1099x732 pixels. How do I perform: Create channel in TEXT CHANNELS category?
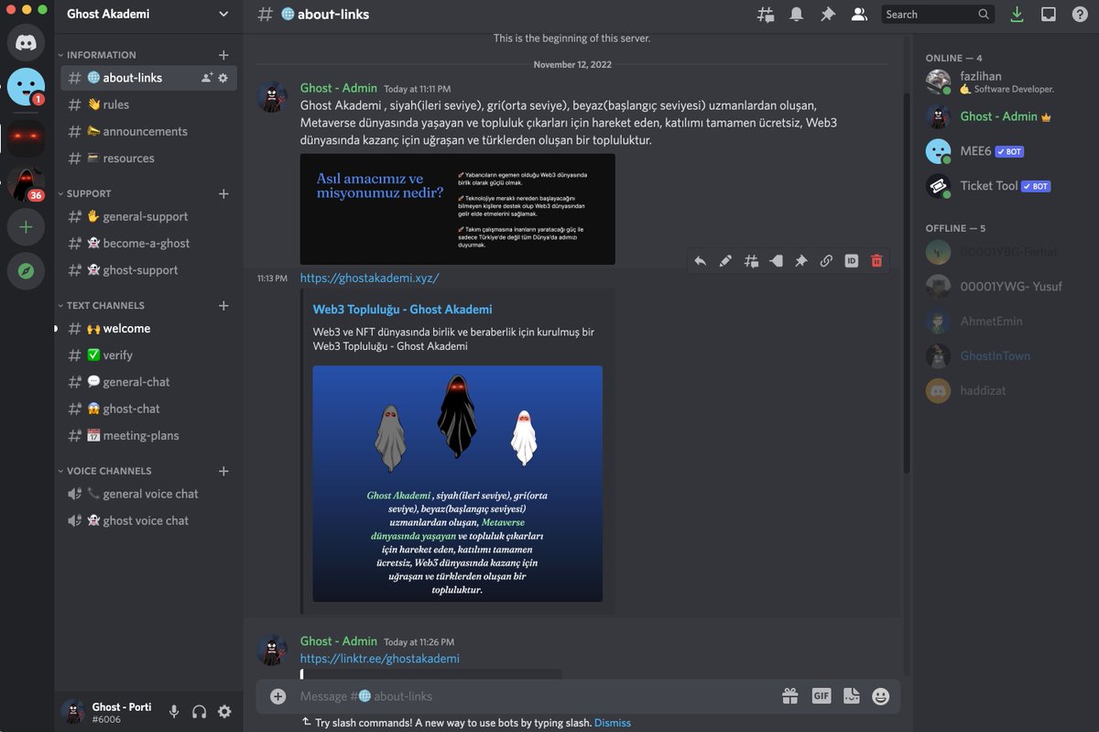click(x=223, y=305)
